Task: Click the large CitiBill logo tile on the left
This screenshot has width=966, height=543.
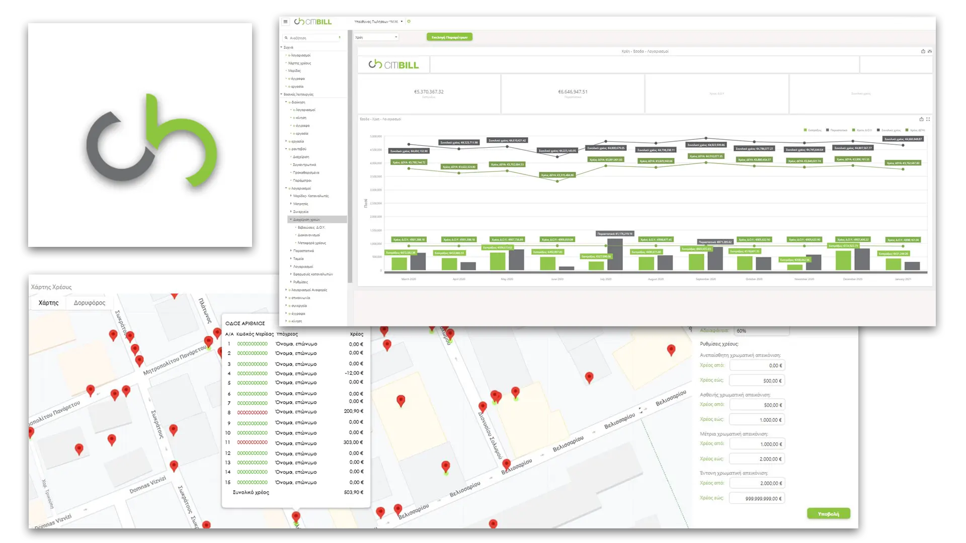Action: click(x=140, y=135)
